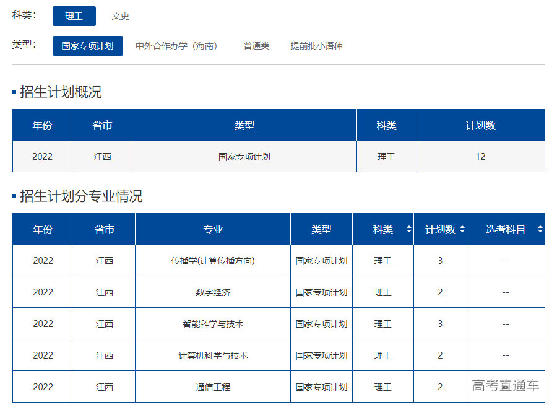Screen dimensions: 557x410
Task: Click the 高考直通车 watermark text
Action: 506,386
